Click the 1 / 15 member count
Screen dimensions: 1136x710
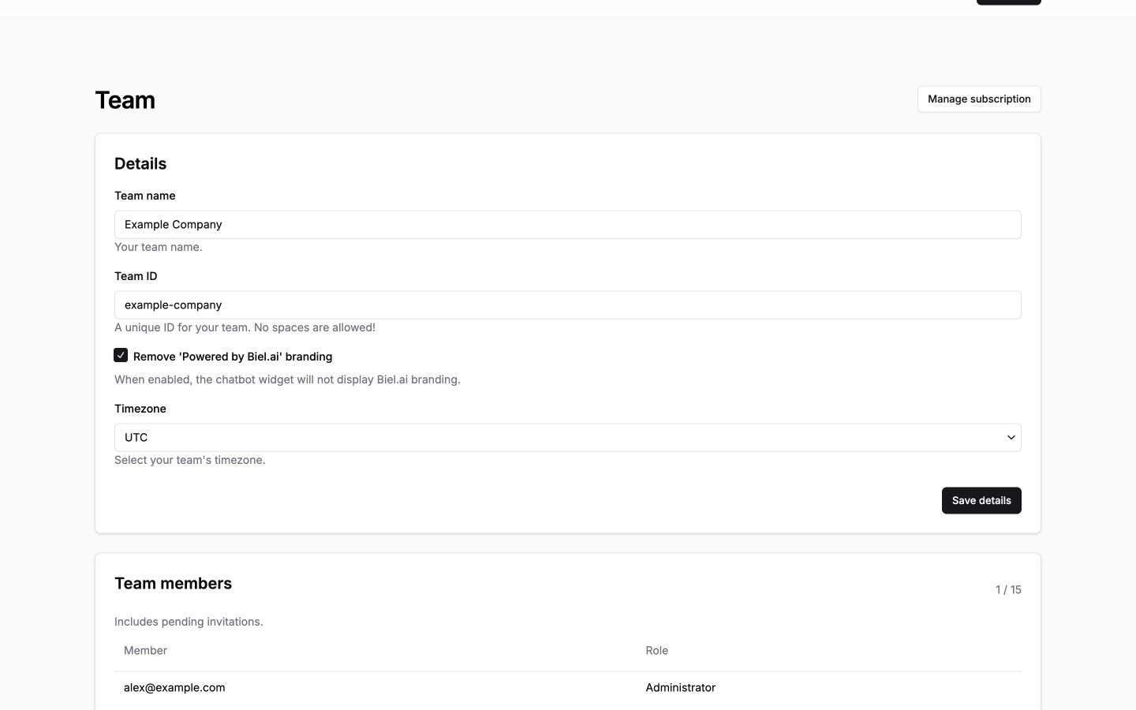point(1008,590)
